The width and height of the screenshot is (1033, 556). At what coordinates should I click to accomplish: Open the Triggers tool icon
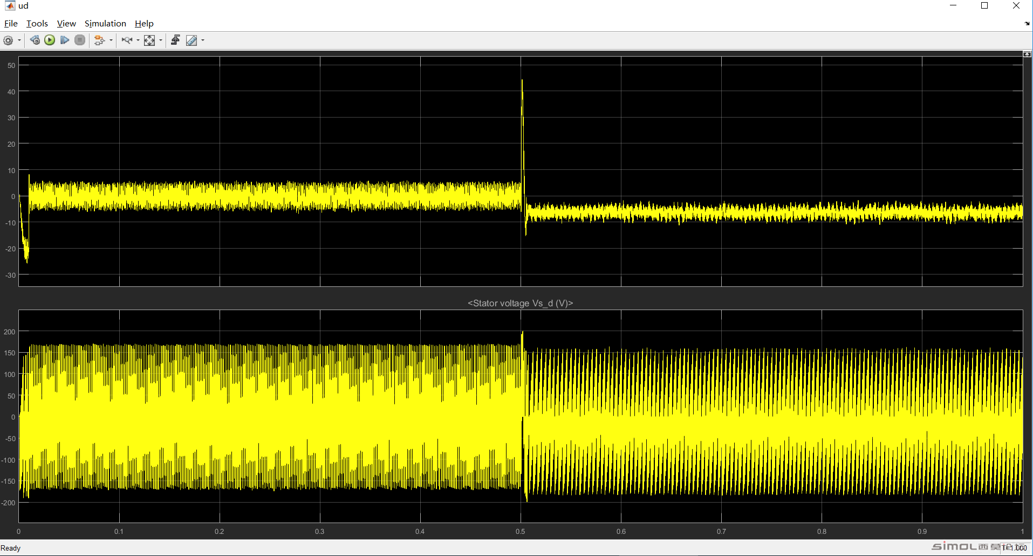pyautogui.click(x=175, y=40)
